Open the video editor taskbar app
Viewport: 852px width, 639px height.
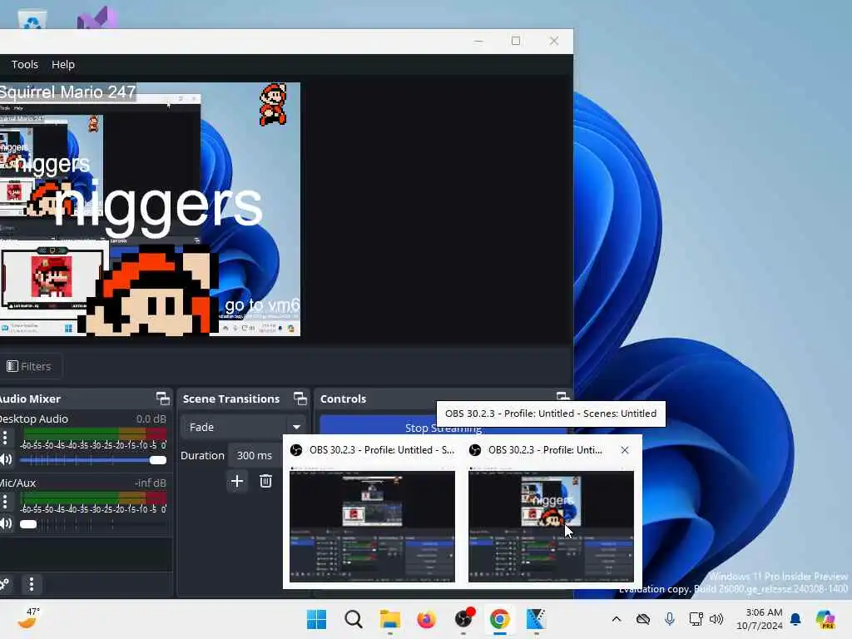click(x=537, y=619)
